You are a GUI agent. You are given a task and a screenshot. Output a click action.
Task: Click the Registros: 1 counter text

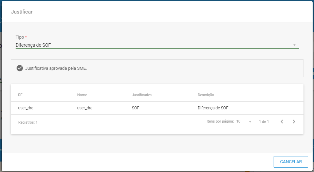tap(28, 122)
